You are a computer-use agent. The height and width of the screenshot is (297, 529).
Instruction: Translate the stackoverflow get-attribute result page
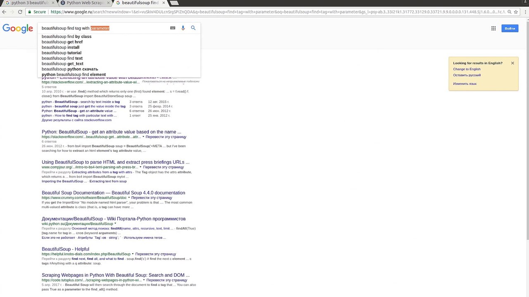pyautogui.click(x=166, y=137)
